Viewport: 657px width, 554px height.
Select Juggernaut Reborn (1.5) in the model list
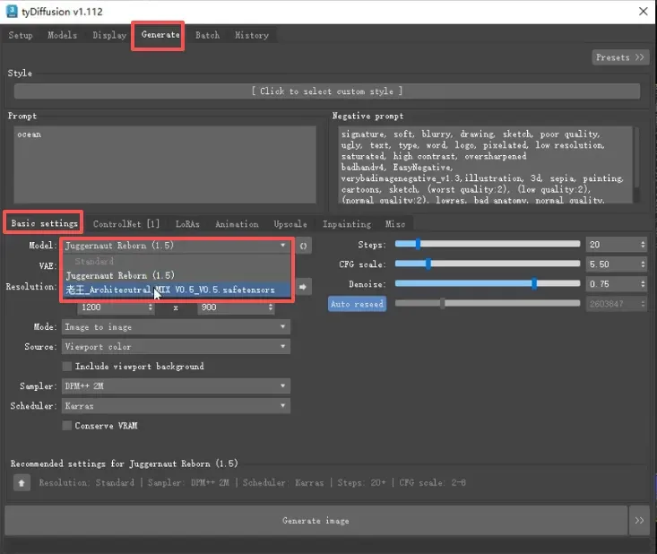tap(177, 276)
